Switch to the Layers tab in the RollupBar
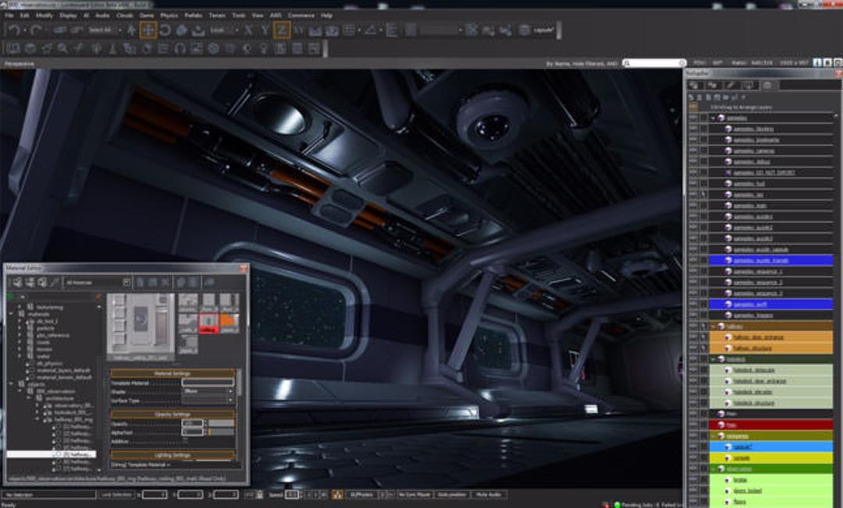This screenshot has height=508, width=843. pos(767,85)
